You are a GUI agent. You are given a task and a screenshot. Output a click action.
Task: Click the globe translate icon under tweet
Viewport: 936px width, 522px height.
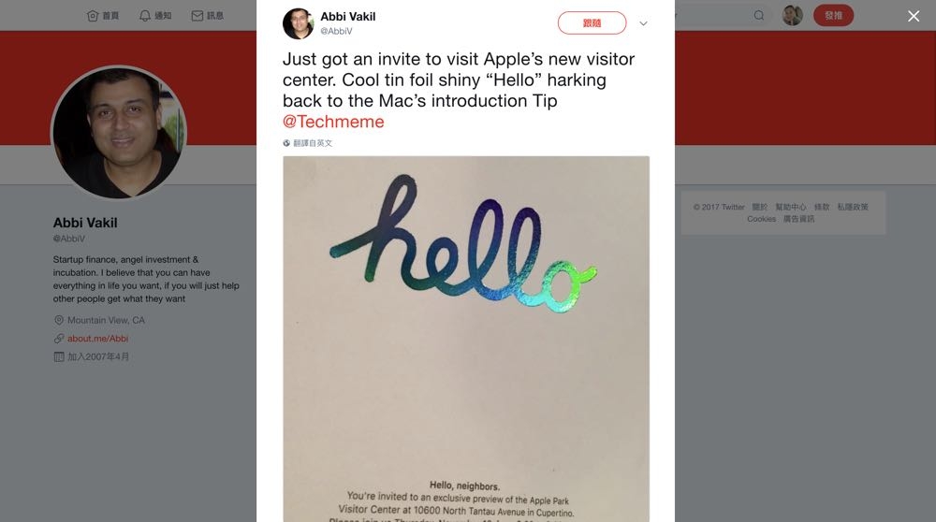286,143
